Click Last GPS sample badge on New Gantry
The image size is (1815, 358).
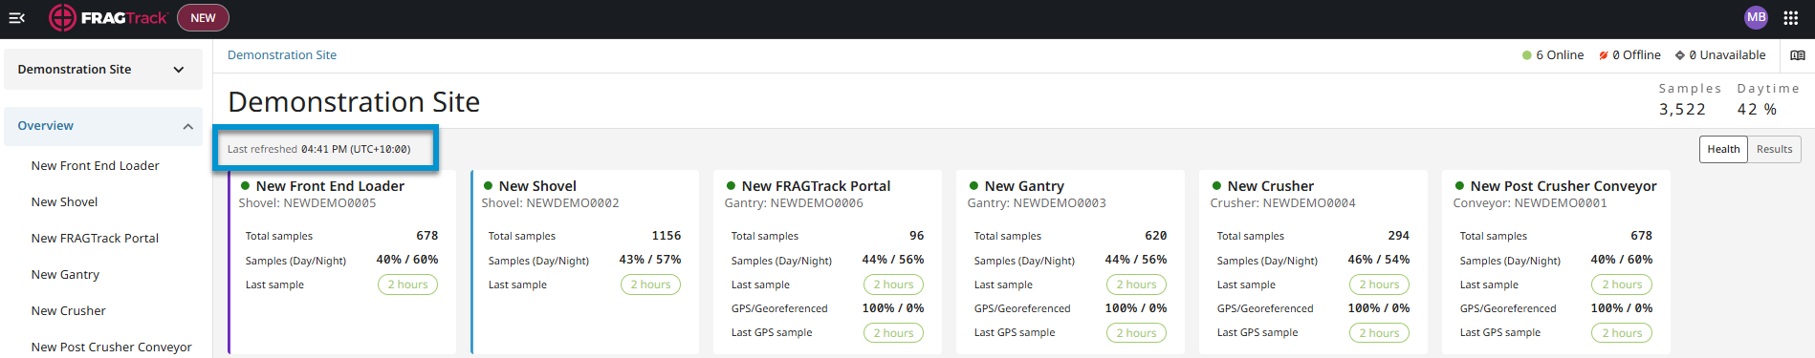pyautogui.click(x=1137, y=333)
